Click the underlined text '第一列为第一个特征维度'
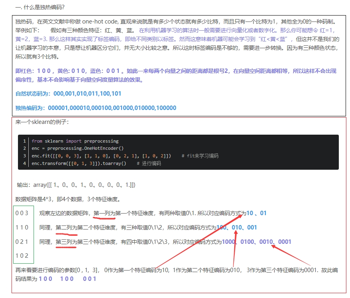Viewport: 350px width, 298px height. tap(124, 213)
